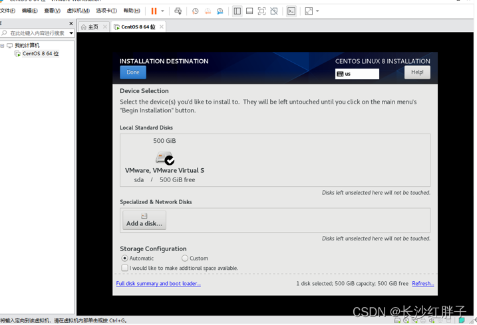Toggle the library sidebar view icon
This screenshot has height=325, width=477.
click(x=238, y=11)
